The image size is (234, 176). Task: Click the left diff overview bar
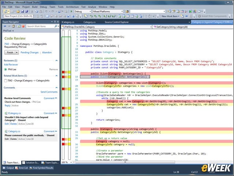(x=63, y=95)
